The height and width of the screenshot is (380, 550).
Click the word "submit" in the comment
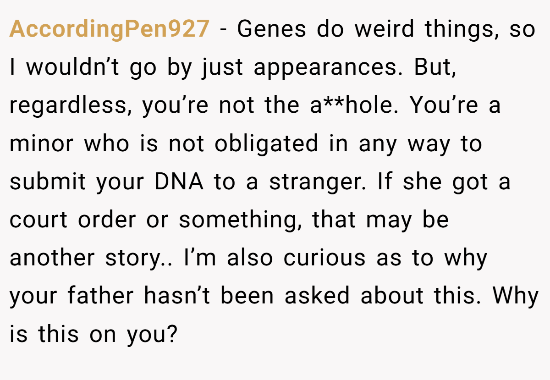click(48, 182)
